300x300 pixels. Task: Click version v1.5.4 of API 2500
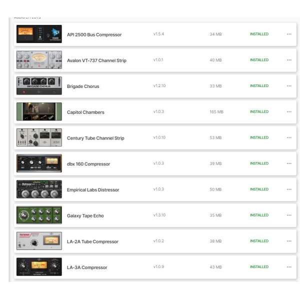[x=158, y=34]
